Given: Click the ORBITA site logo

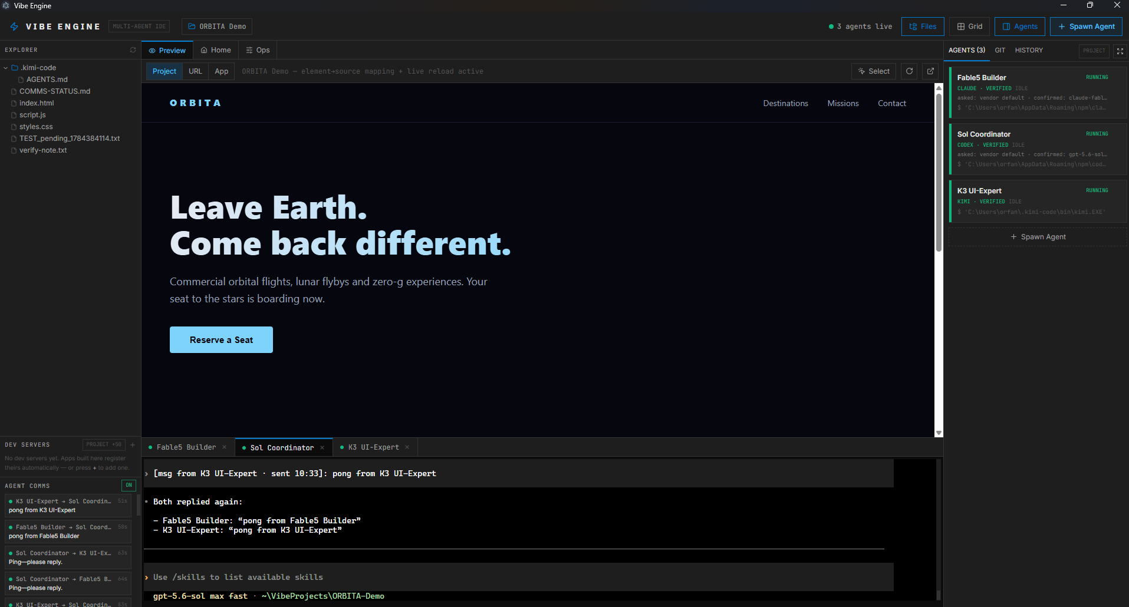Looking at the screenshot, I should (195, 103).
